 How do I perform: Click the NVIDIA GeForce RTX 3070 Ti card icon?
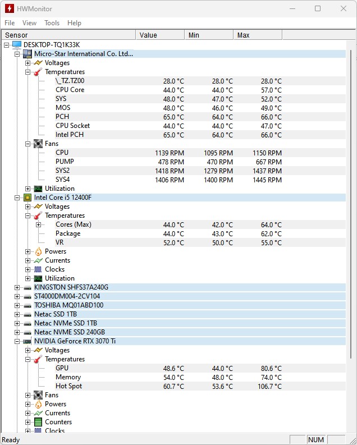[28, 341]
